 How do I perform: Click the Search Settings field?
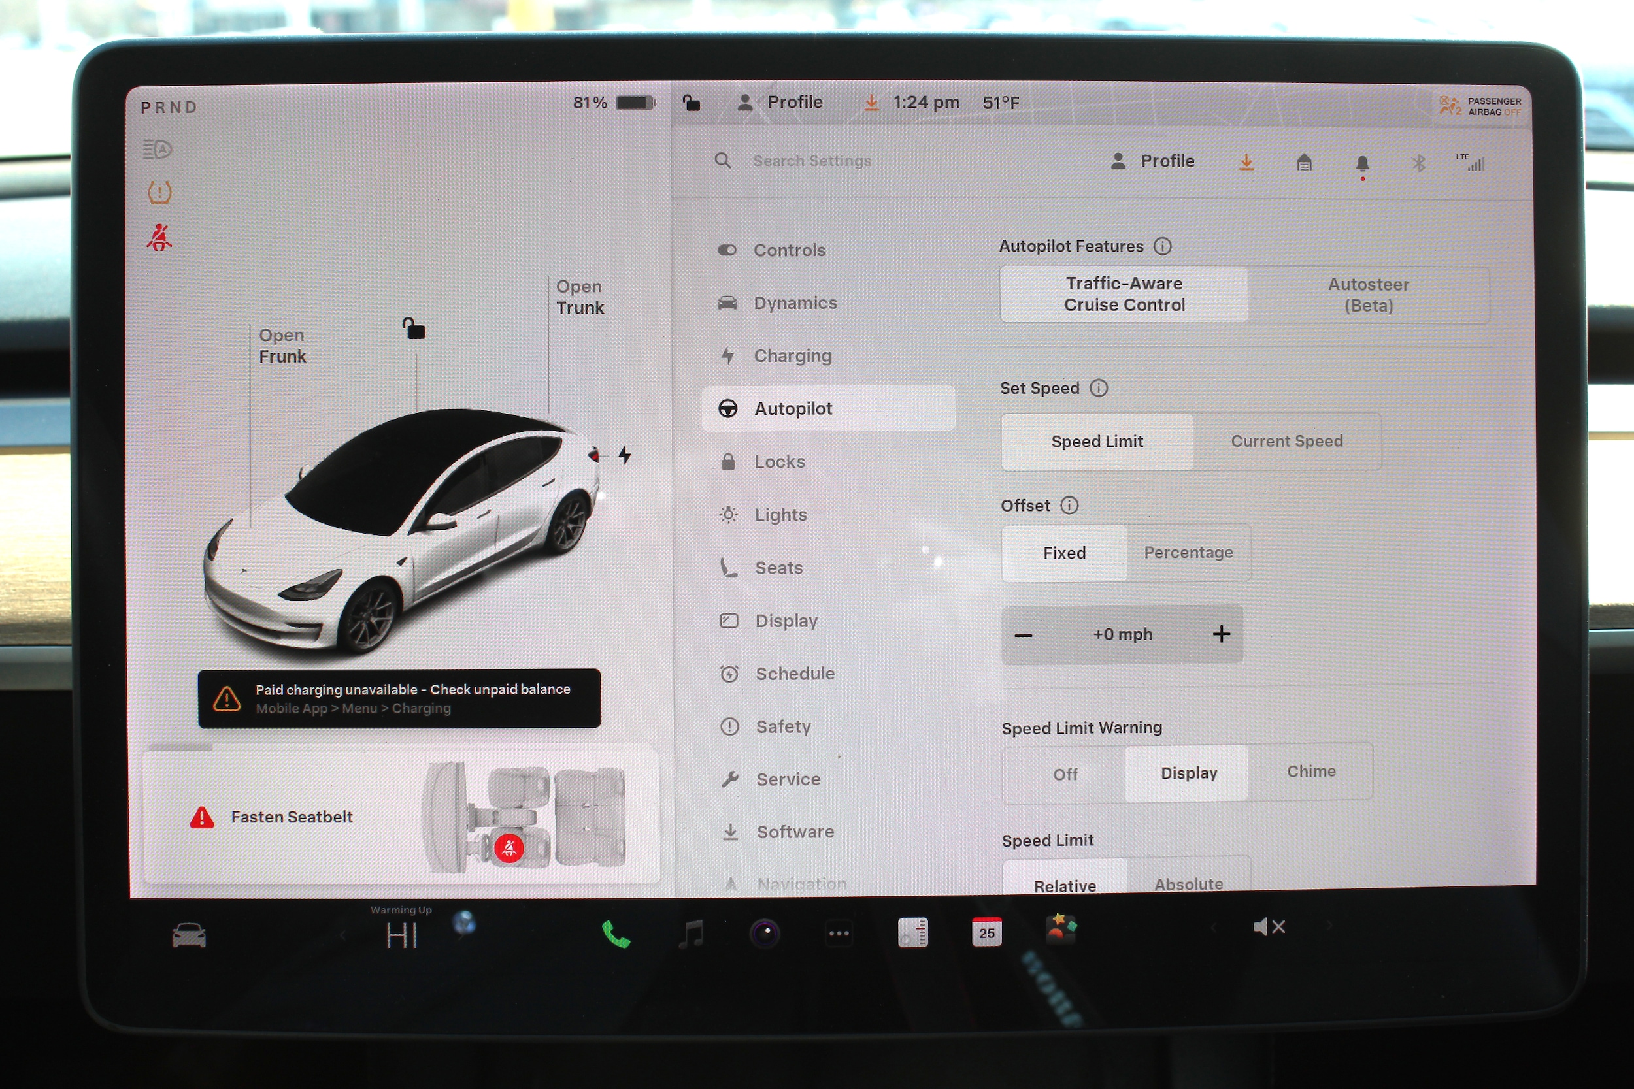click(x=811, y=161)
